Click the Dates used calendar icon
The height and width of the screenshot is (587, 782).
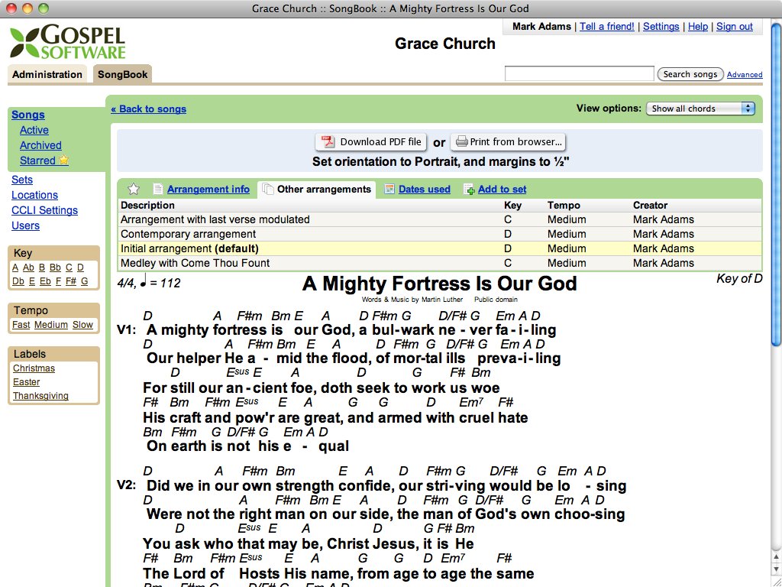tap(389, 190)
